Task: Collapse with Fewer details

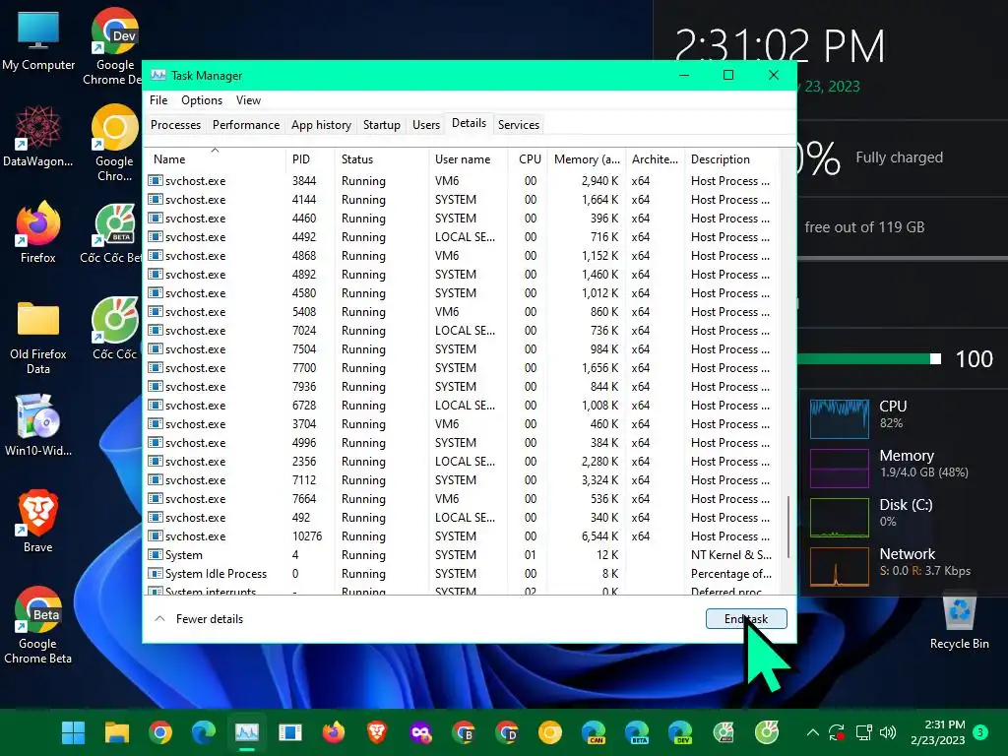Action: (200, 619)
